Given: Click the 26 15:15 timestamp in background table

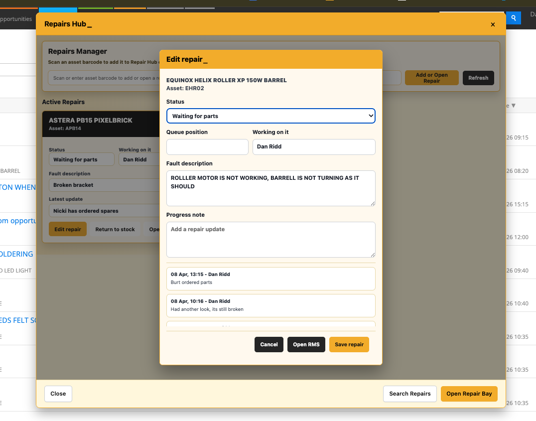Looking at the screenshot, I should pyautogui.click(x=517, y=204).
